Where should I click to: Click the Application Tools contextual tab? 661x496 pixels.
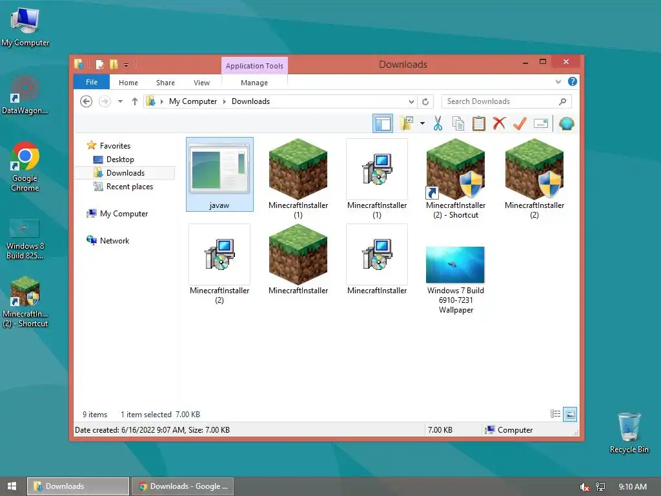(x=254, y=66)
